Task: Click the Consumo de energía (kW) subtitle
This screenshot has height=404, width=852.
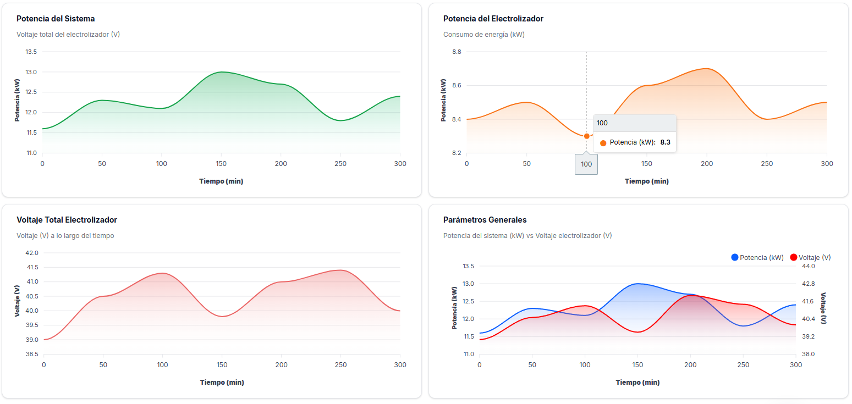Action: (x=483, y=34)
